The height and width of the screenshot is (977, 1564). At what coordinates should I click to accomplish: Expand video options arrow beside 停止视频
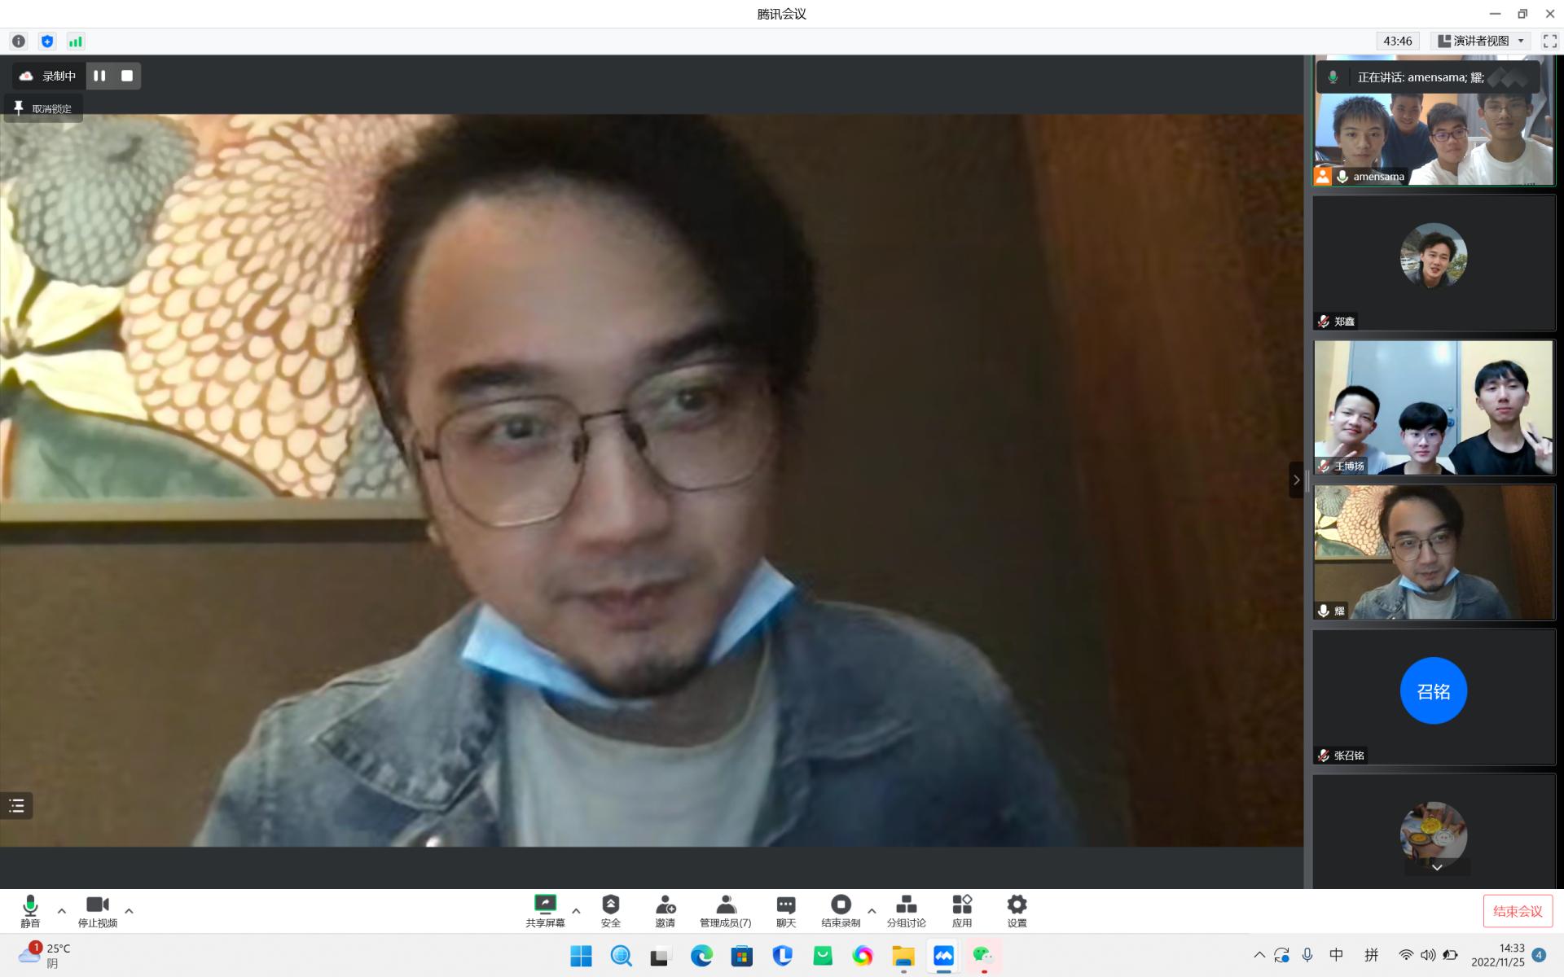coord(129,911)
